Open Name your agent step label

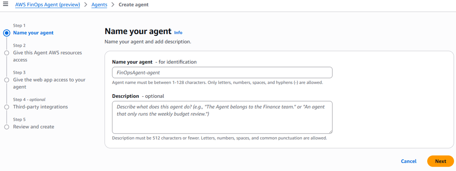click(33, 33)
